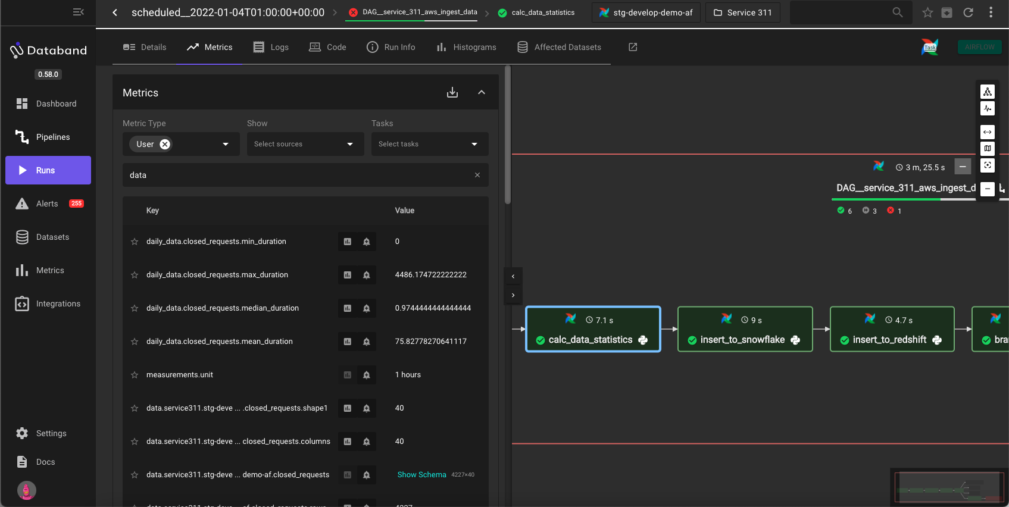Switch to the Logs tab
The width and height of the screenshot is (1009, 507).
click(271, 47)
